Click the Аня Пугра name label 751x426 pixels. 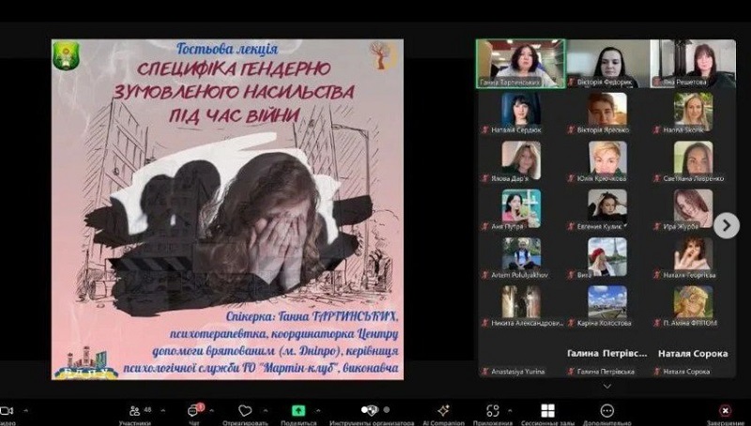(507, 226)
